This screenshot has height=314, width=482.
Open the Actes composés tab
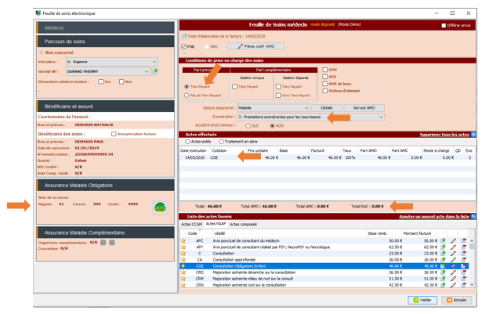244,224
